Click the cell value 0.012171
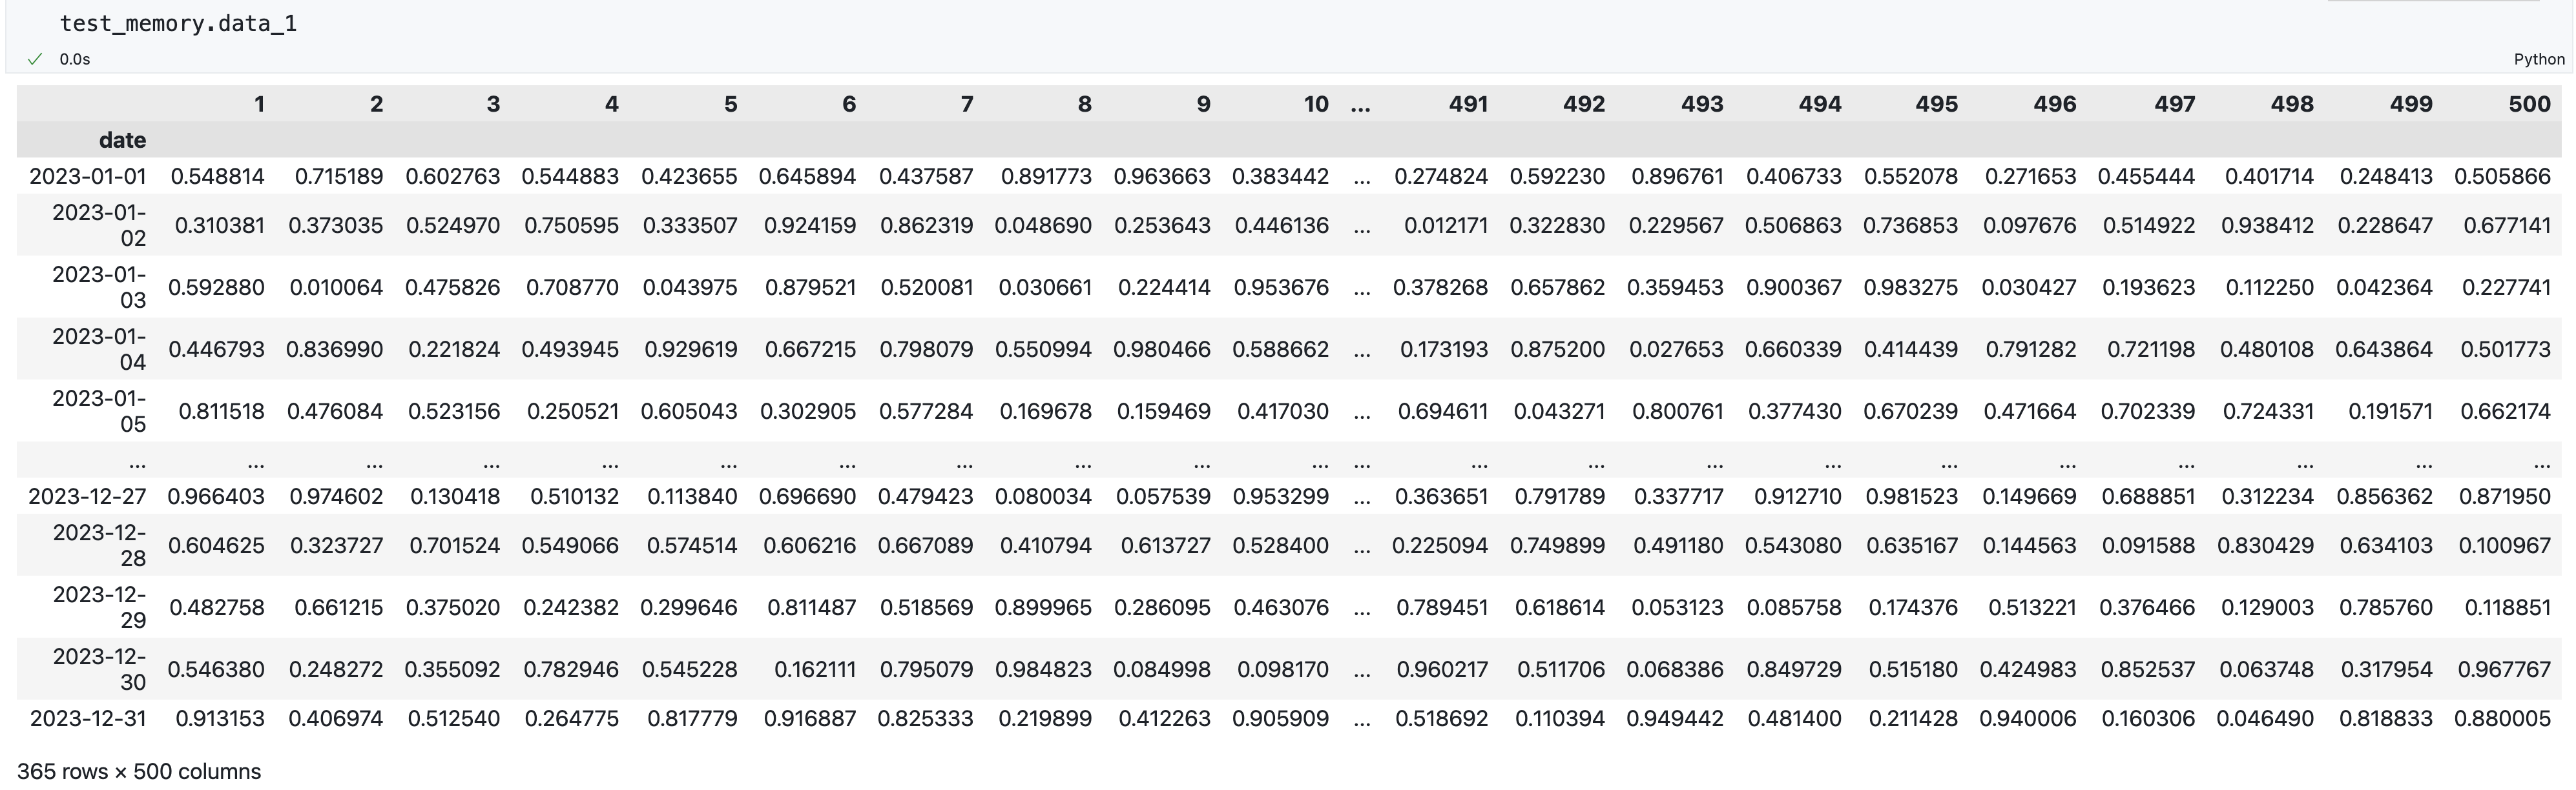Image resolution: width=2576 pixels, height=790 pixels. click(x=1445, y=226)
